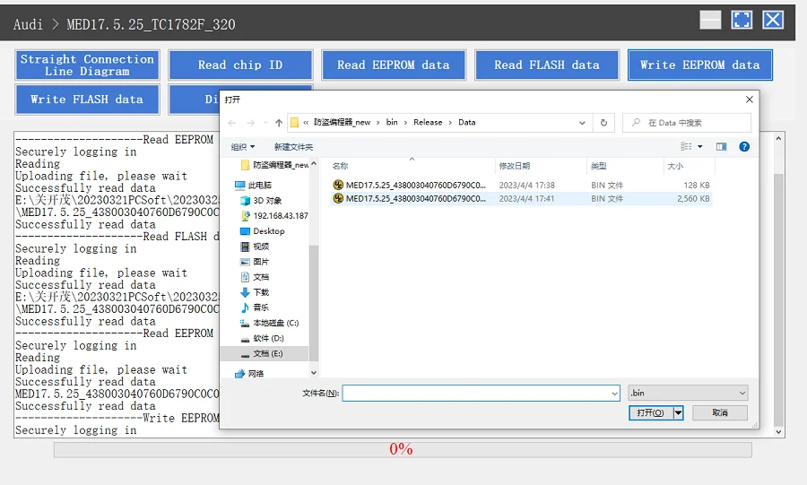Open 视频 videos folder
Screen dimensions: 807x485
pos(255,247)
